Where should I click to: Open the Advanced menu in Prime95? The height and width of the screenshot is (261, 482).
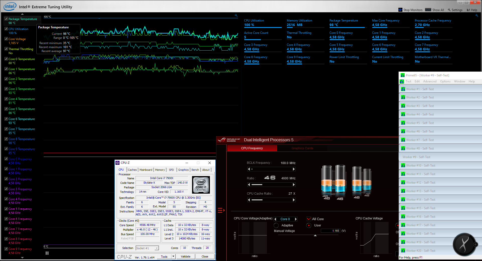(x=430, y=81)
